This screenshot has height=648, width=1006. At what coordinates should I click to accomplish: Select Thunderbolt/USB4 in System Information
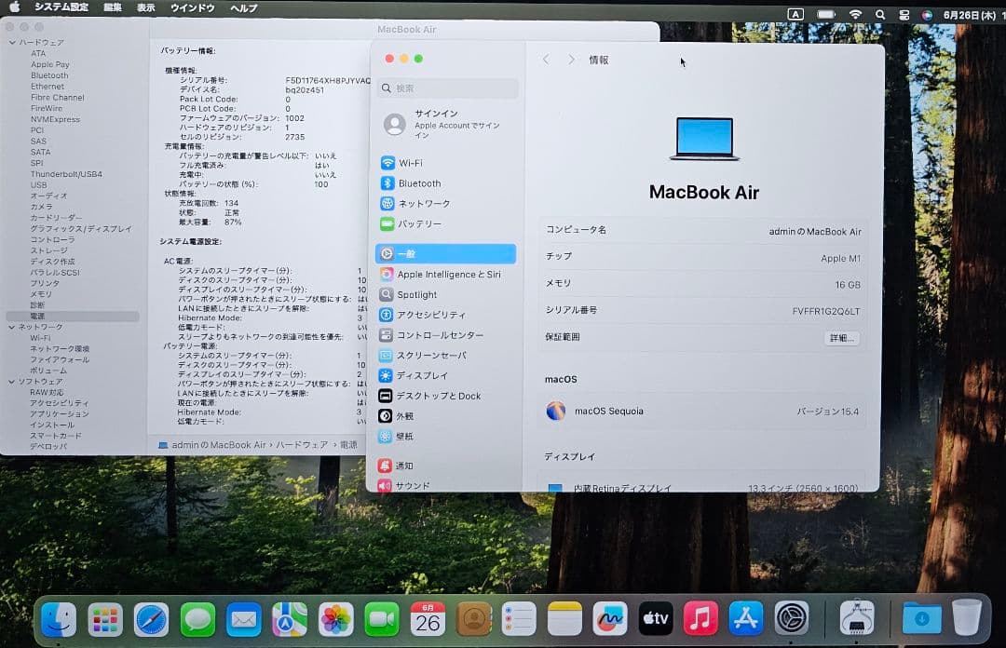66,174
